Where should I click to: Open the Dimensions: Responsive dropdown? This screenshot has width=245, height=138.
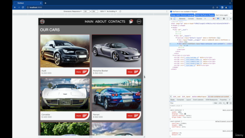72,11
